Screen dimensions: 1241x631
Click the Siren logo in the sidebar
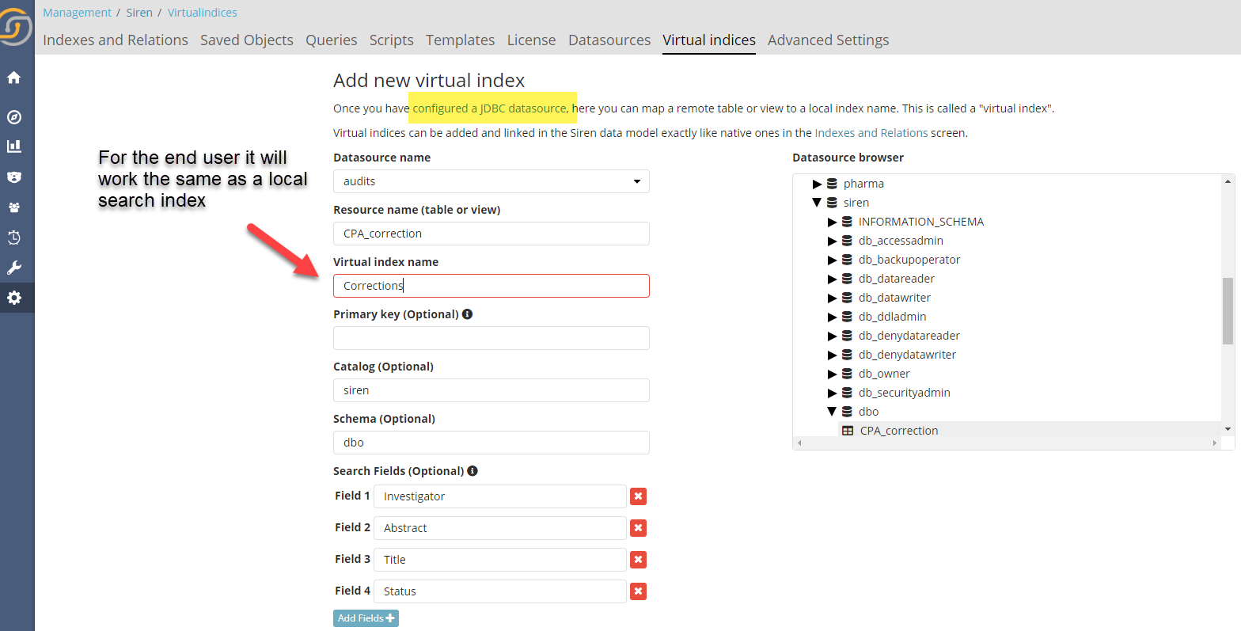point(15,26)
